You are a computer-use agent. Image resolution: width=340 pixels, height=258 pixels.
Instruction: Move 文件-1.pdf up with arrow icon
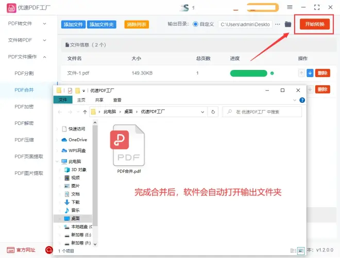(x=301, y=73)
